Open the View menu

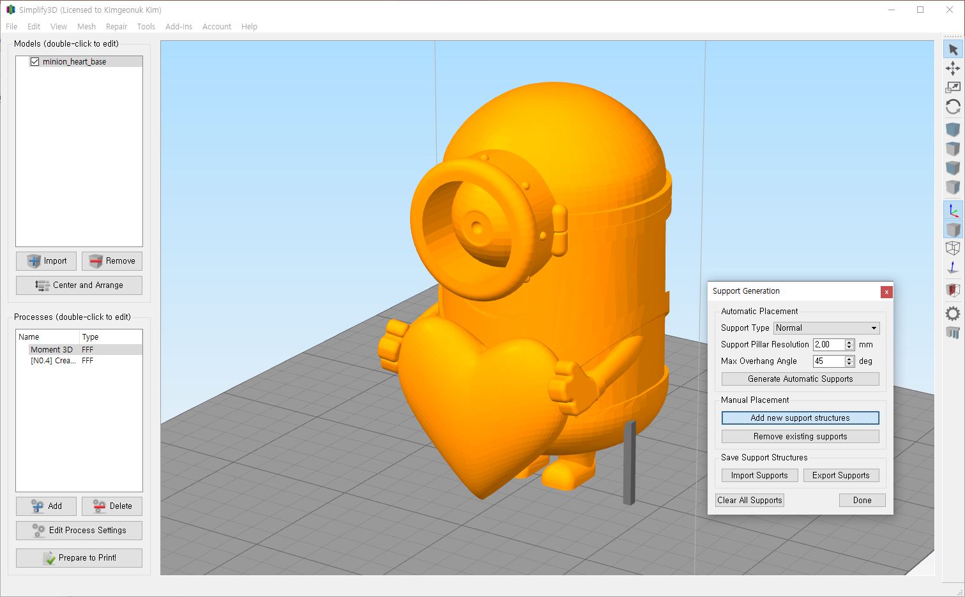(x=59, y=26)
